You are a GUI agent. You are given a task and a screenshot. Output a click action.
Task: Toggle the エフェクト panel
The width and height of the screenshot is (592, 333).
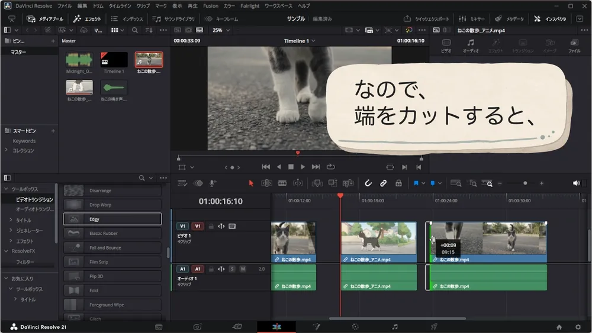87,19
